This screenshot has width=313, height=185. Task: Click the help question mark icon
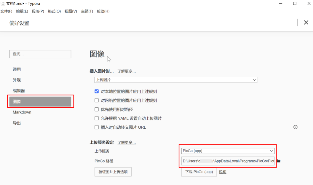(x=295, y=127)
